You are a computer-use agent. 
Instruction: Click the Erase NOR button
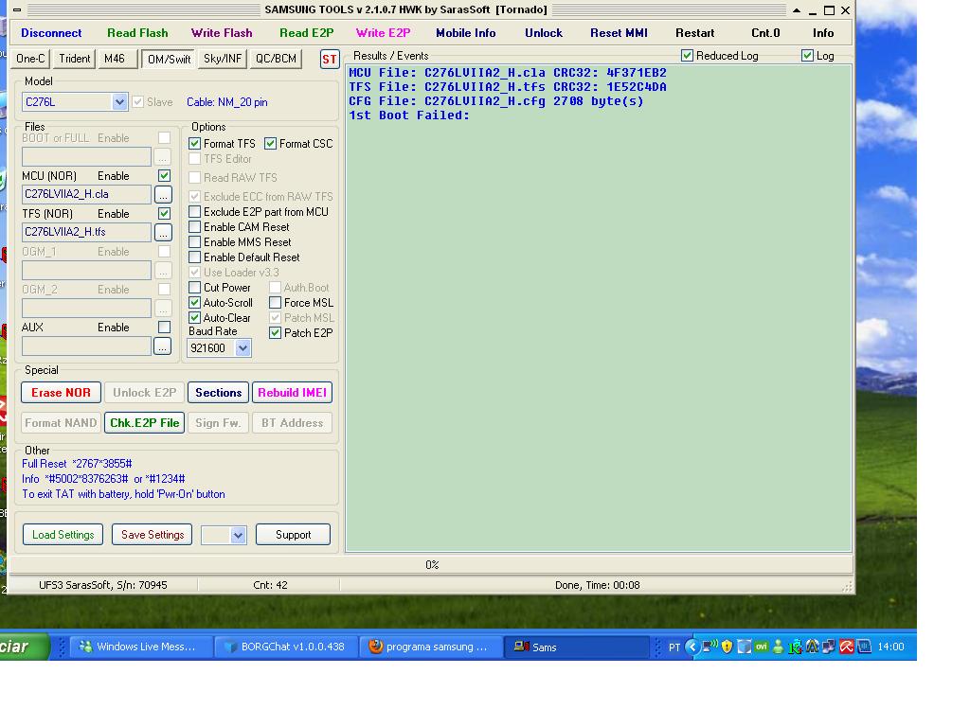click(x=61, y=393)
